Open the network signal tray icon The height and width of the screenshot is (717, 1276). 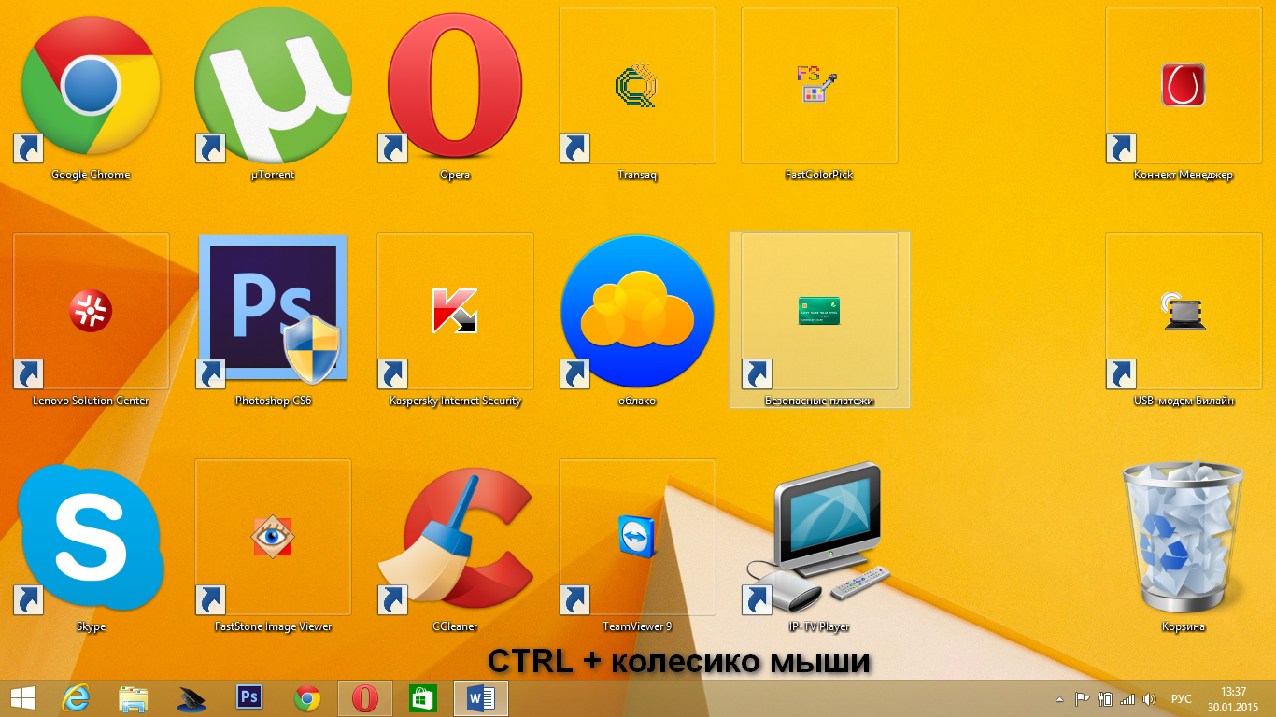[x=1127, y=699]
